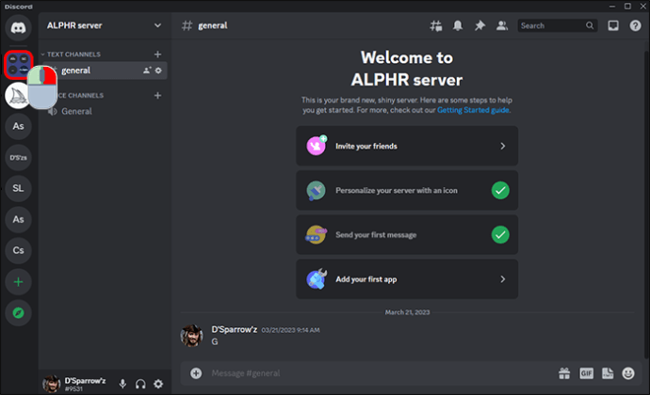This screenshot has width=650, height=395.
Task: Click the message attachment plus button
Action: [x=196, y=373]
